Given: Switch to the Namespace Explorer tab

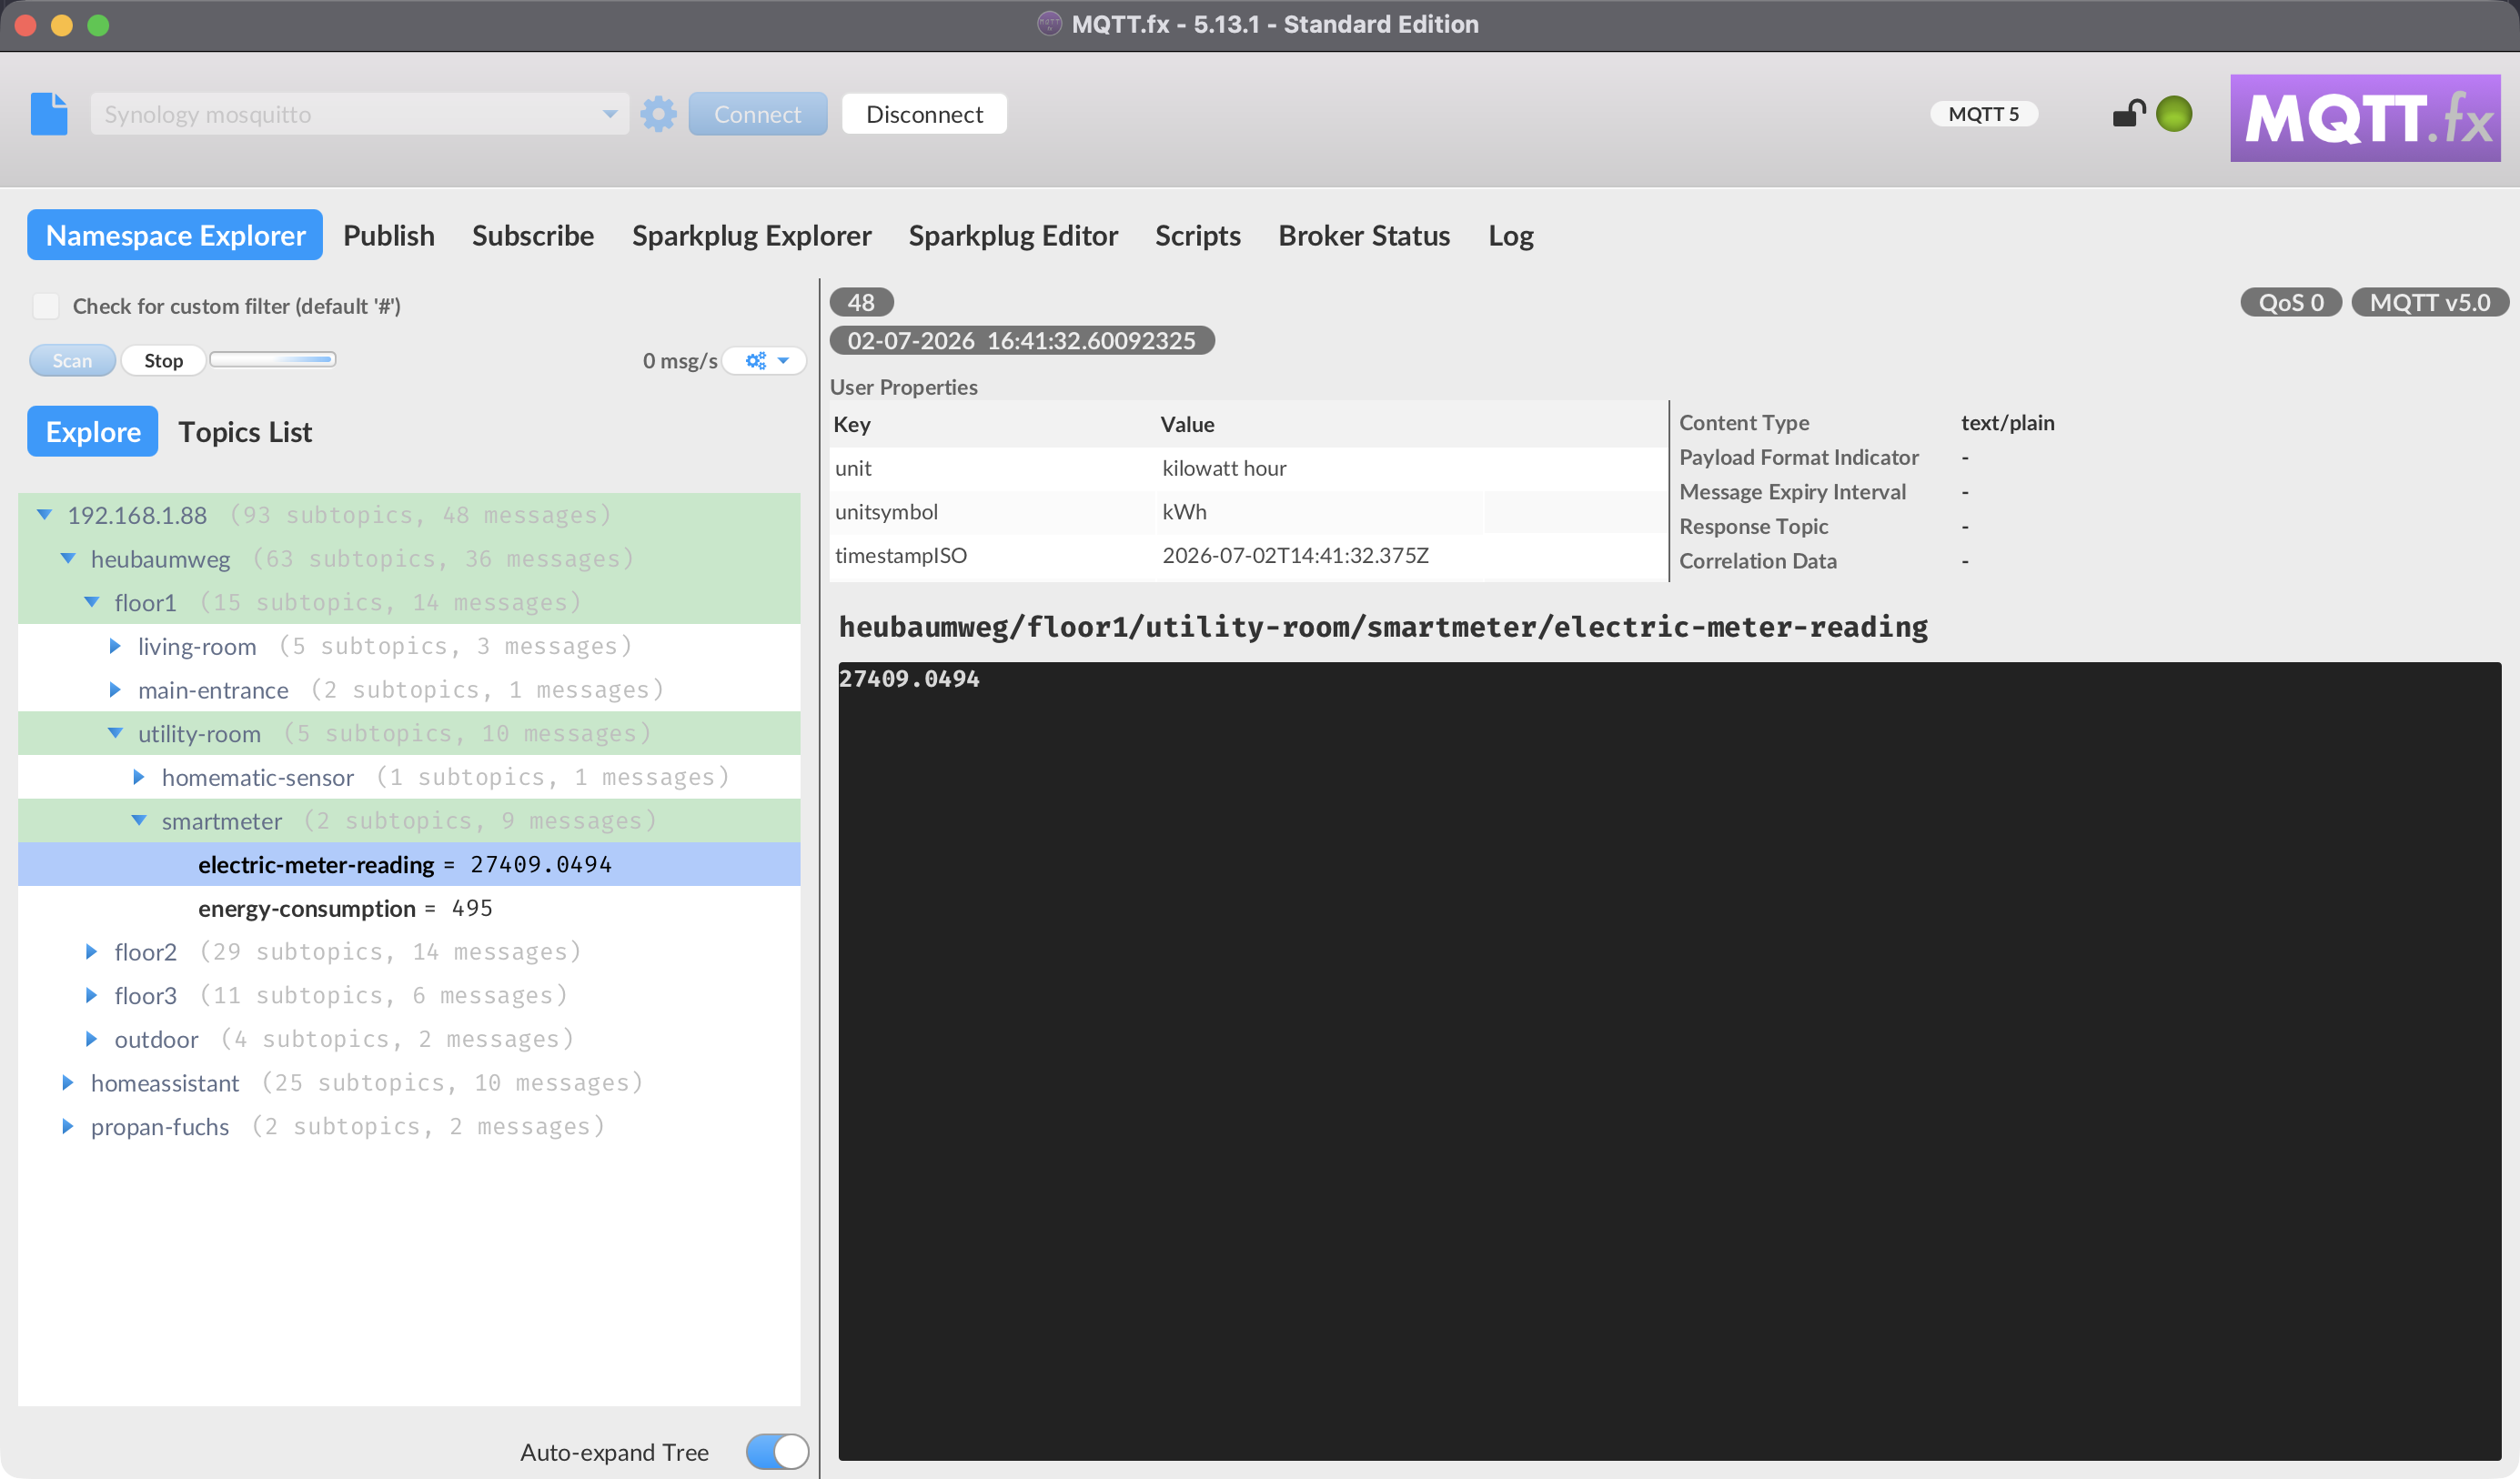Looking at the screenshot, I should pos(175,235).
